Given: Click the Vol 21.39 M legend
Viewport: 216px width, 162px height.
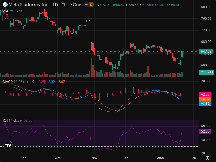Looking at the screenshot, I should point(12,11).
